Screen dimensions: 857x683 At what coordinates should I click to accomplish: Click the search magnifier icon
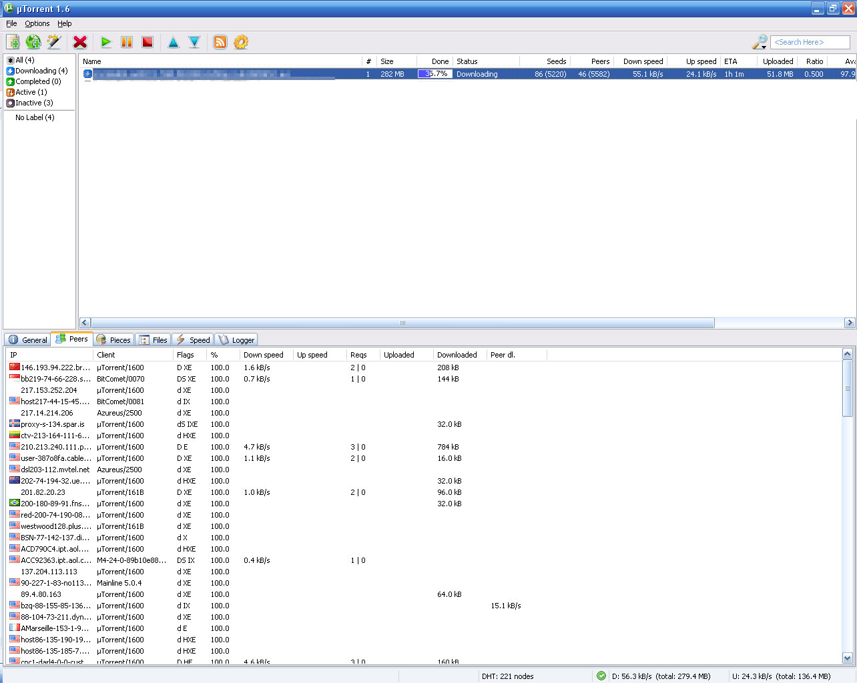click(x=760, y=42)
